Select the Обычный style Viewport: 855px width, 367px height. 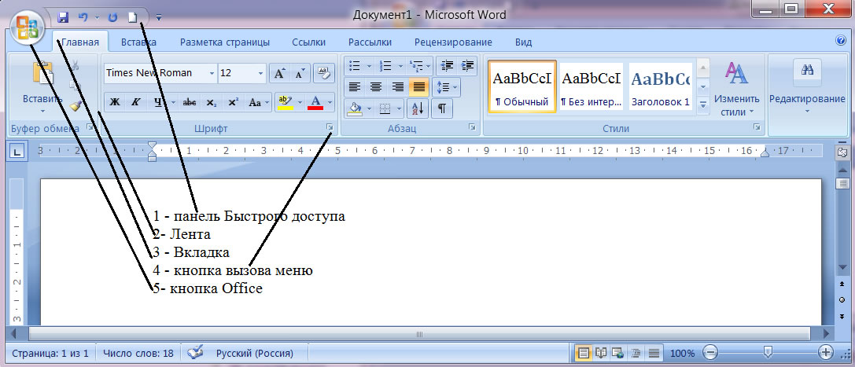coord(522,86)
